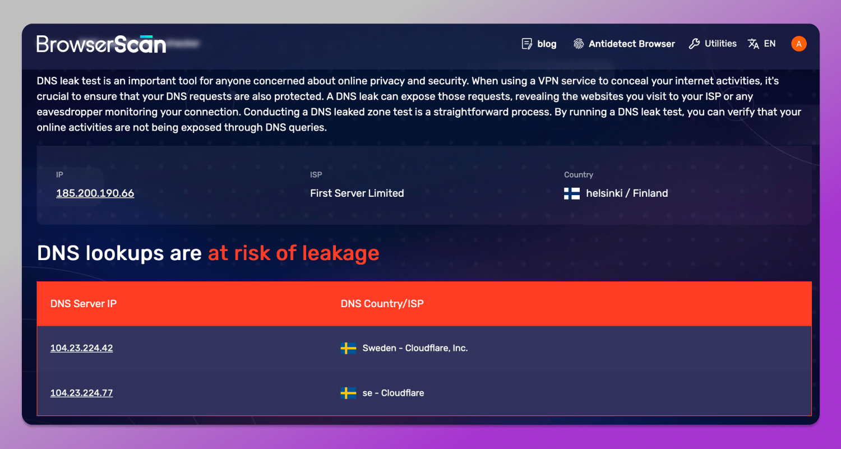This screenshot has width=841, height=449.
Task: Click the 'DNS Country/ISP' column header
Action: point(382,304)
